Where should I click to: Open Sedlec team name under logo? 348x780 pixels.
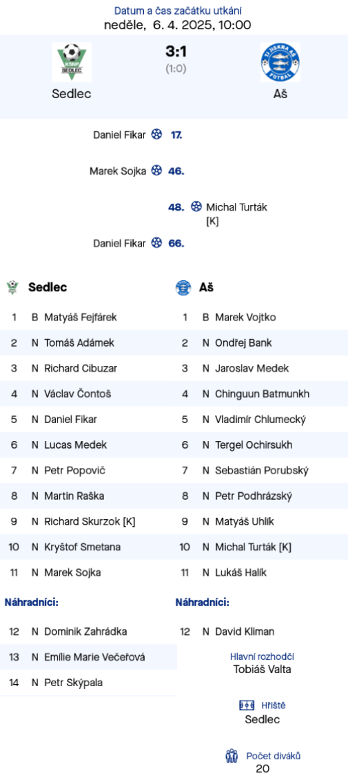pos(72,93)
